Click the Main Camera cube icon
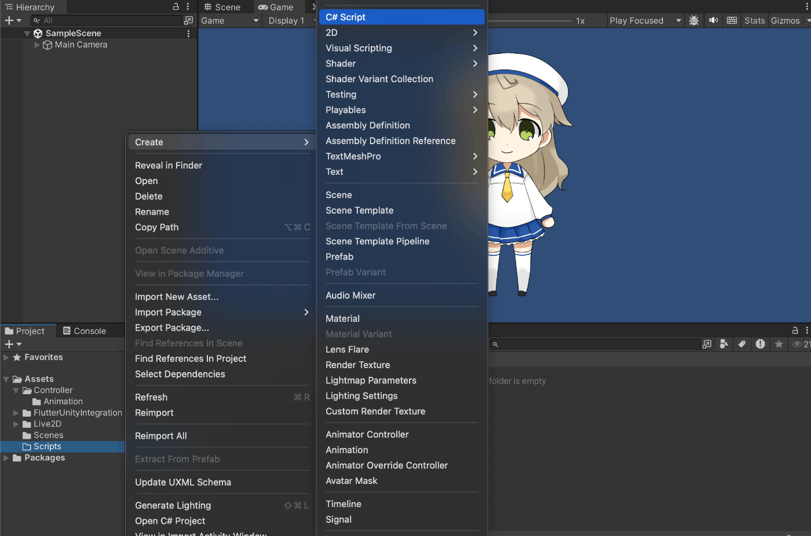 pos(48,45)
